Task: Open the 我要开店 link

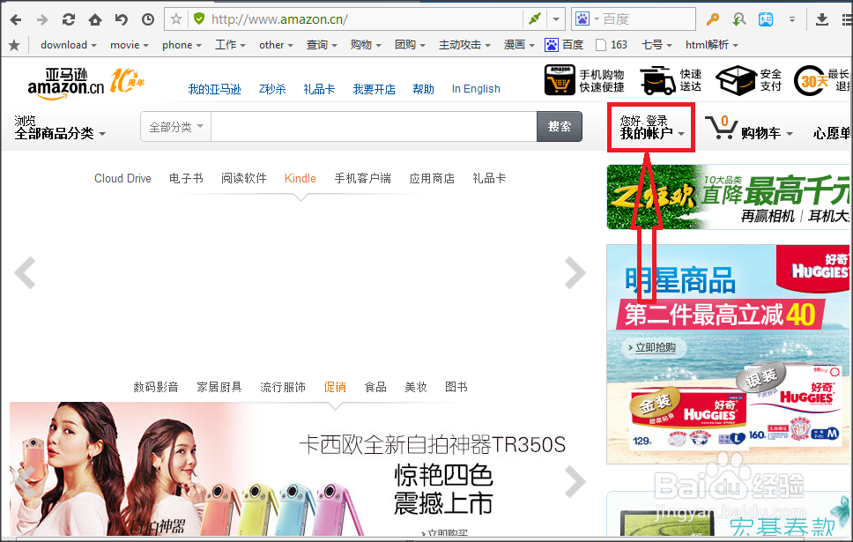Action: (x=375, y=89)
